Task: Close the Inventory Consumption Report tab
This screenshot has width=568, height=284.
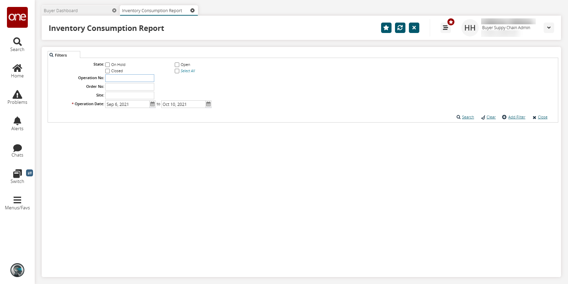Action: click(x=192, y=10)
